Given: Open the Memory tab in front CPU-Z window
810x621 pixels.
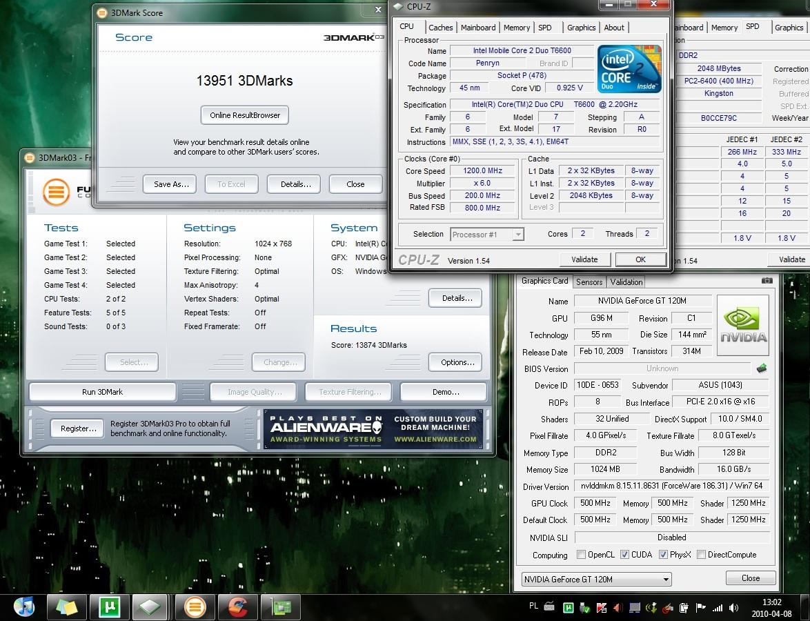Looking at the screenshot, I should [517, 28].
